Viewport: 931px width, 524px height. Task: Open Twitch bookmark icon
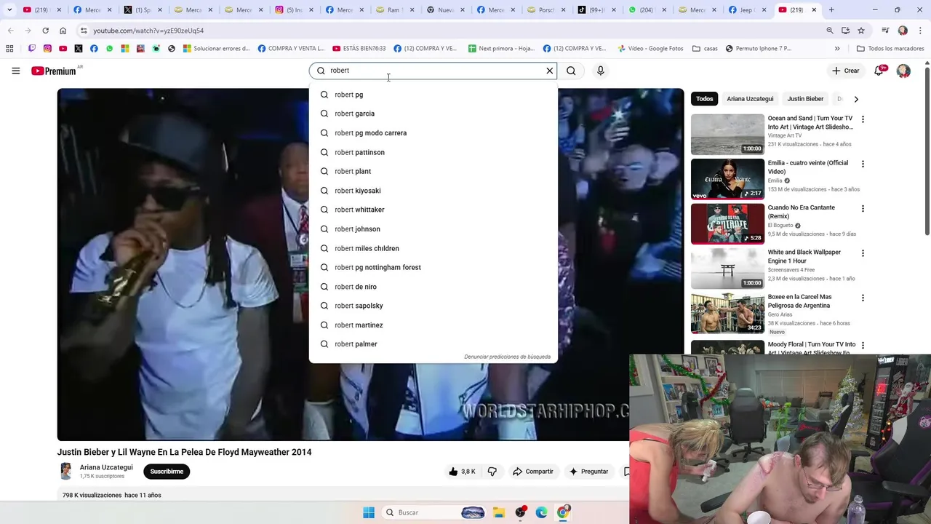click(31, 49)
